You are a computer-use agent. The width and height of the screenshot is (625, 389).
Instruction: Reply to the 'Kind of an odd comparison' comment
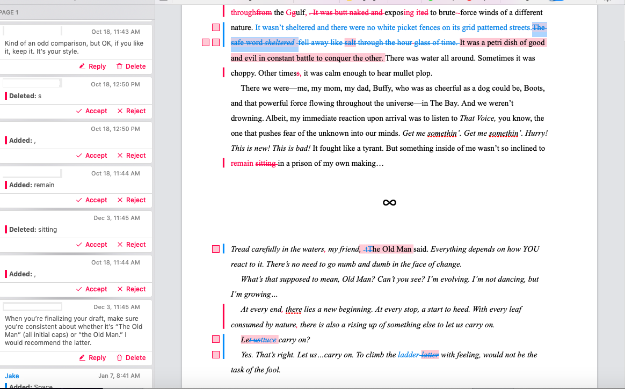click(92, 67)
